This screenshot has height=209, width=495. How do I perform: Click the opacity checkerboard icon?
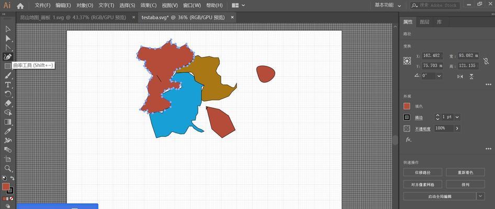tap(407, 129)
